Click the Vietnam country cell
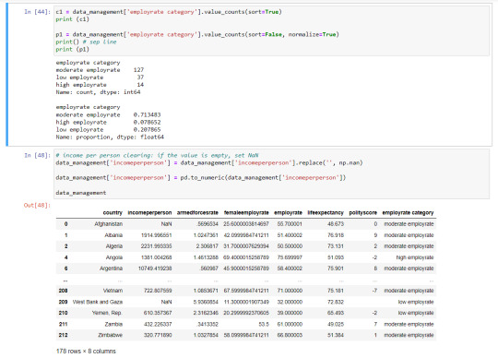Image resolution: width=498 pixels, height=358 pixels. pyautogui.click(x=113, y=291)
